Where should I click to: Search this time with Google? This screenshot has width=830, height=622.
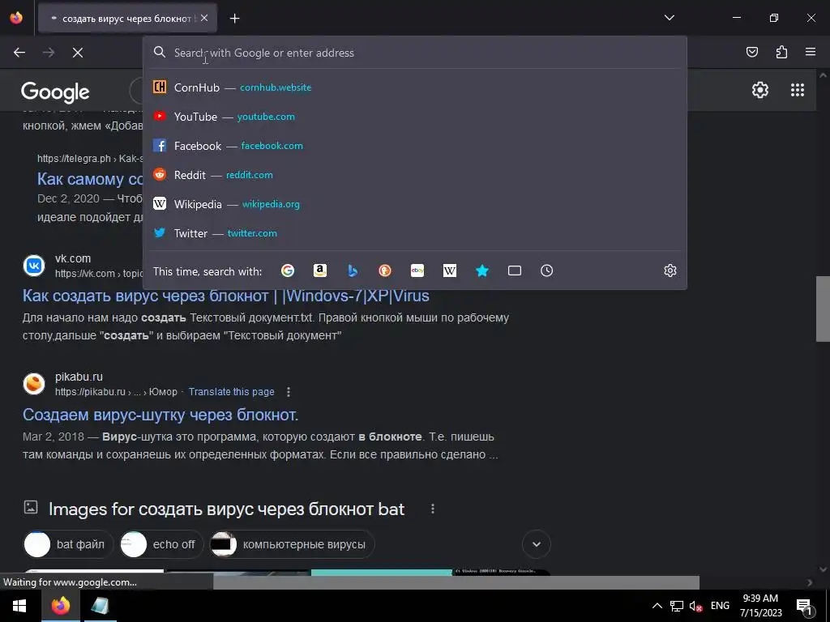click(288, 271)
